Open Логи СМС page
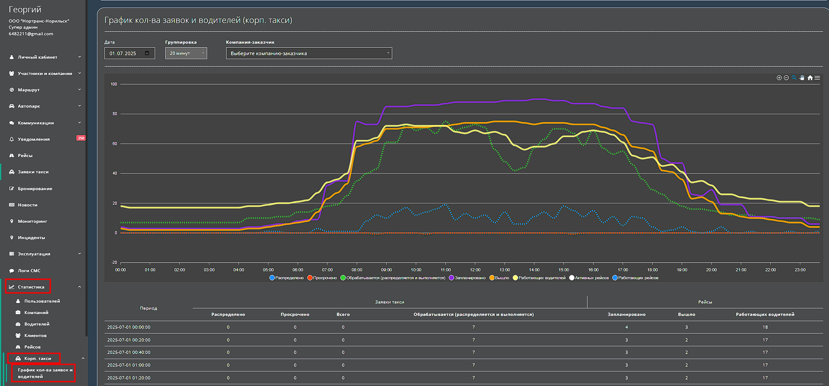The height and width of the screenshot is (386, 829). (x=29, y=271)
